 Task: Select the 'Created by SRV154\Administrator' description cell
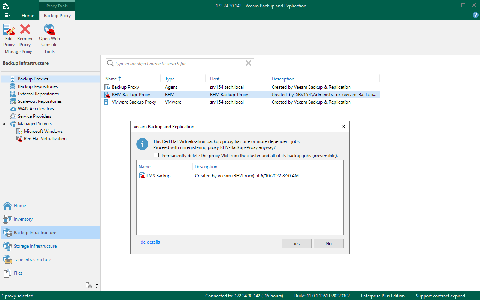coord(324,95)
